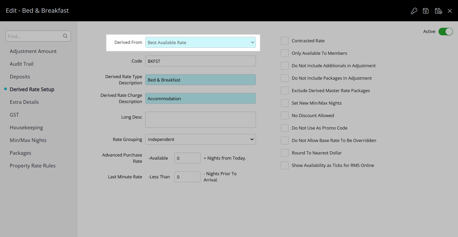Select Min/Max Nights in sidebar

(28, 140)
